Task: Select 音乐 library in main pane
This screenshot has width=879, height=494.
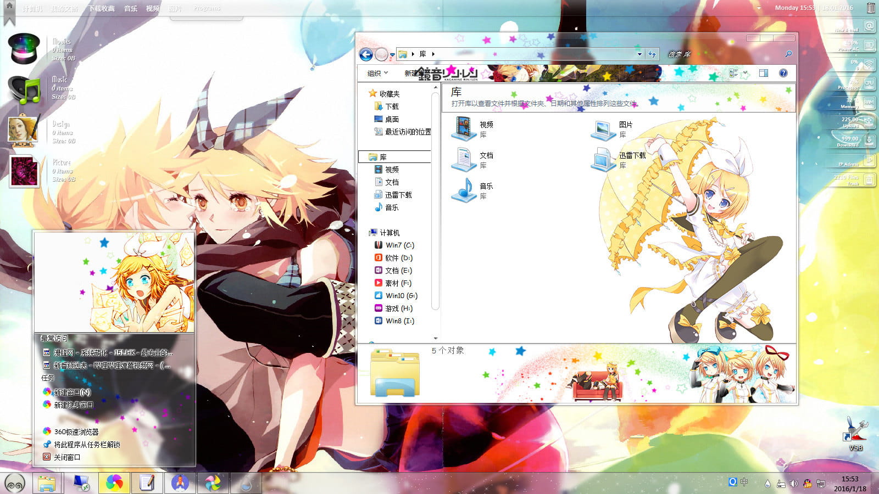Action: point(472,190)
